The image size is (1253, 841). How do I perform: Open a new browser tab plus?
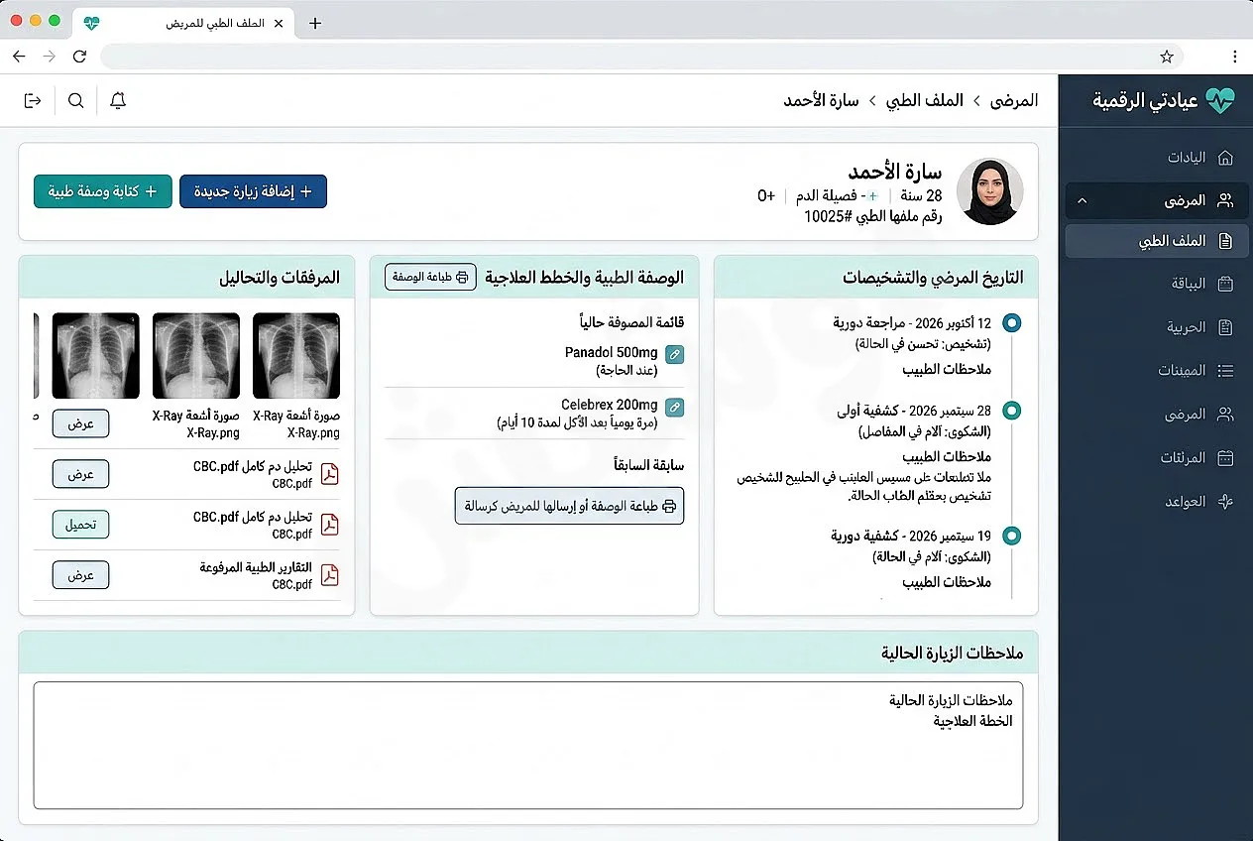click(315, 23)
